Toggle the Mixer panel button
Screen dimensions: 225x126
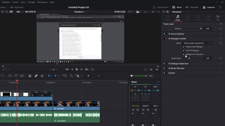pos(177,7)
